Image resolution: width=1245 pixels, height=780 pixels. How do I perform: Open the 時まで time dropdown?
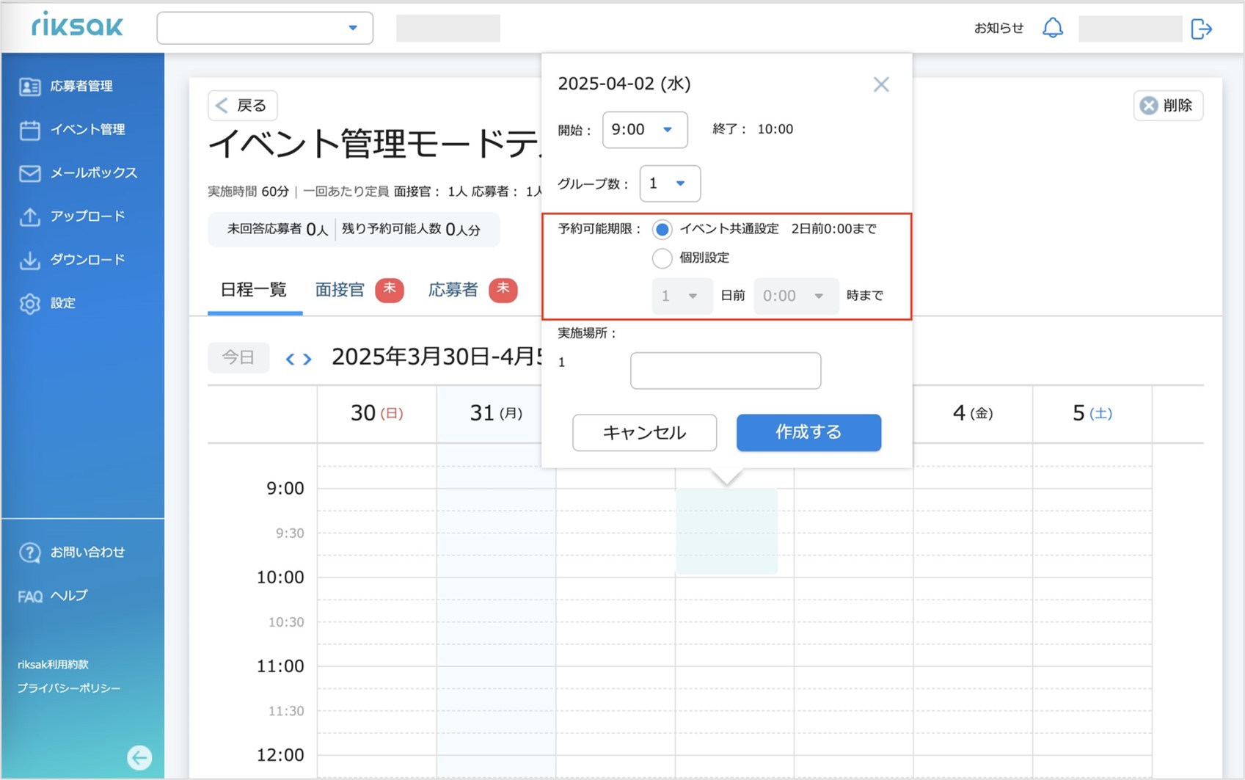point(796,296)
